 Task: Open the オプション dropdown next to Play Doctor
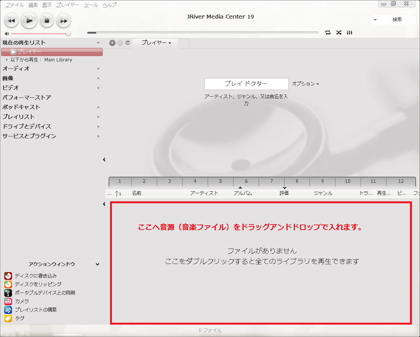point(305,84)
